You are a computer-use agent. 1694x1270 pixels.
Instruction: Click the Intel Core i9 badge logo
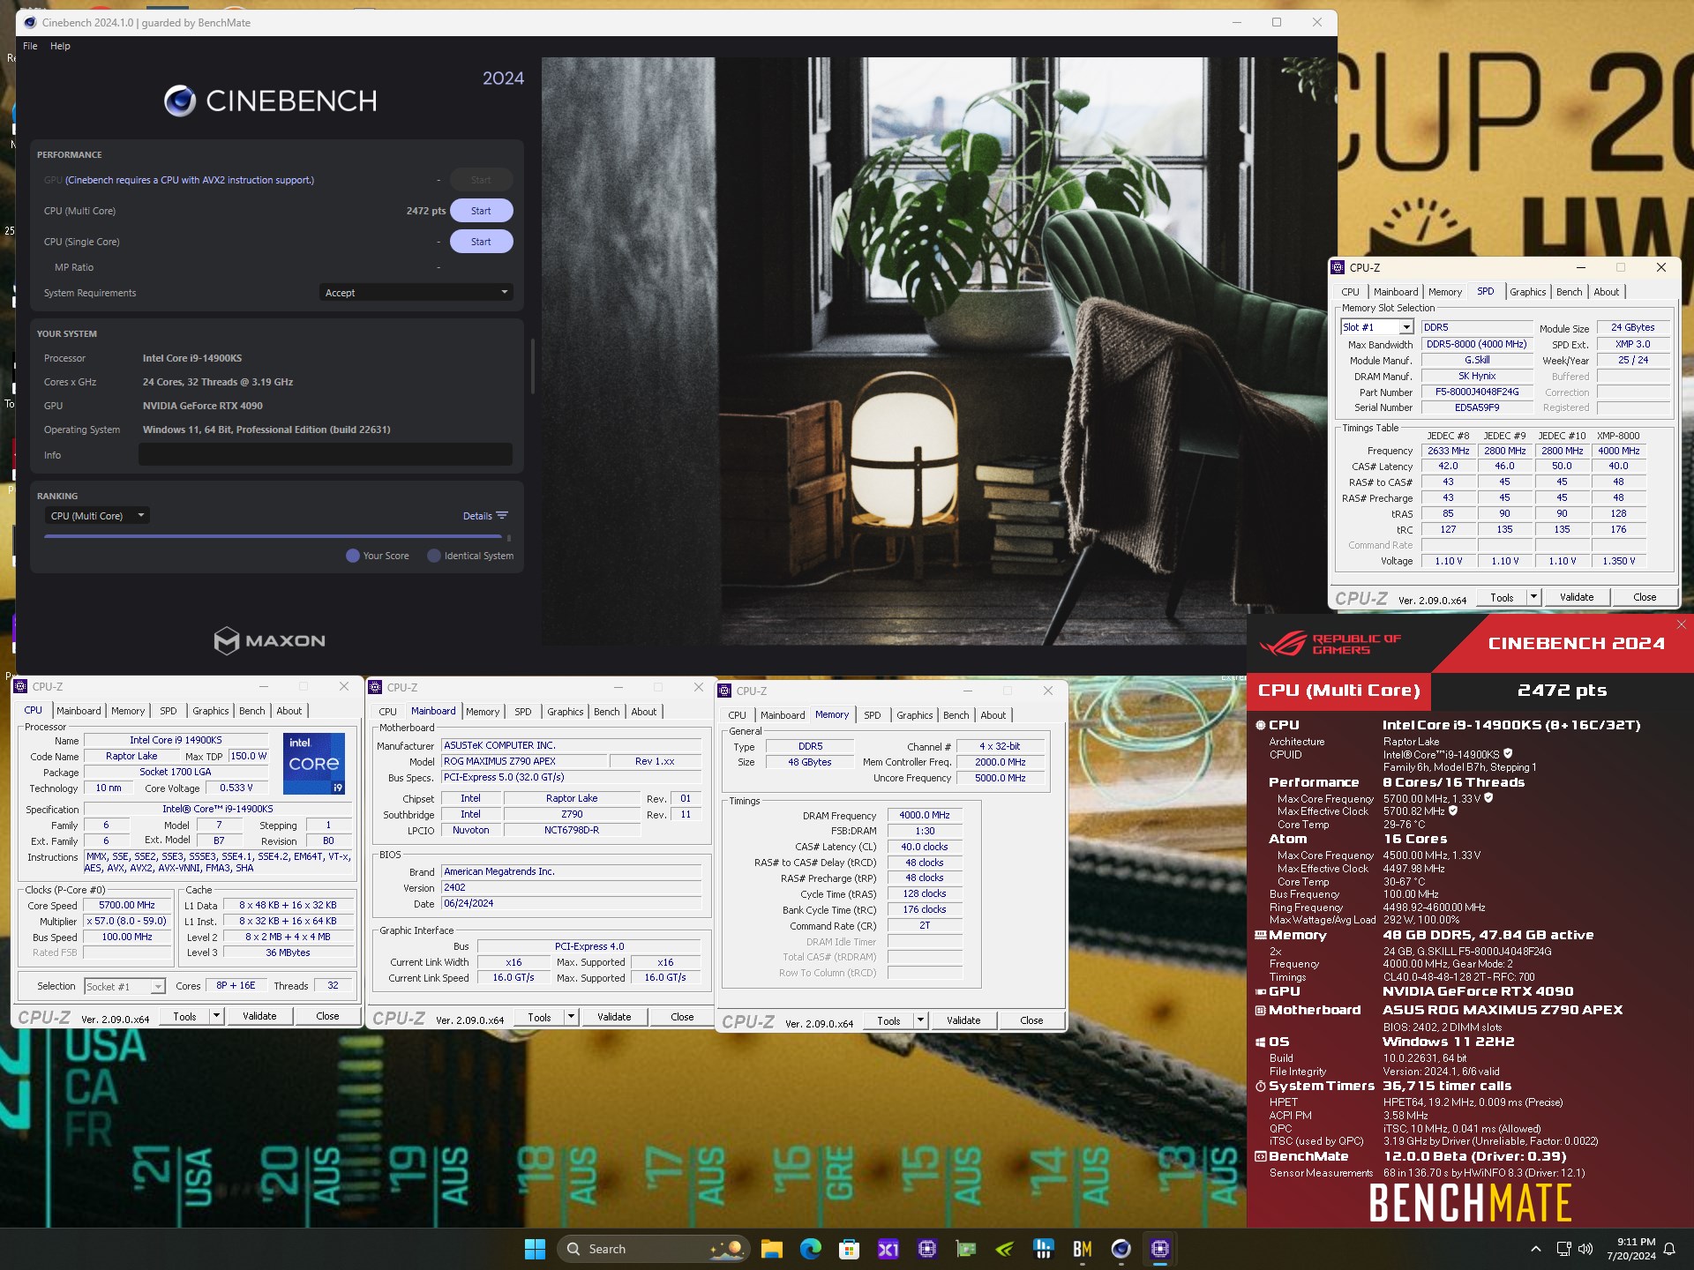click(x=314, y=763)
